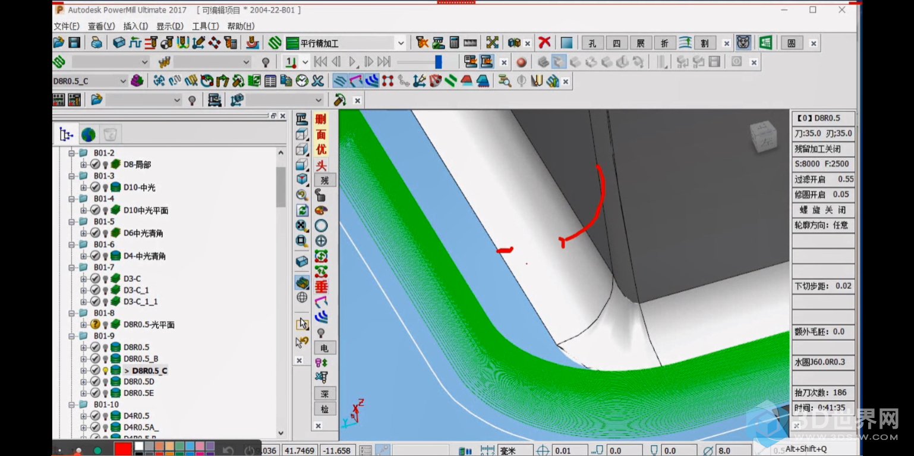Click the 残 button in the vertical toolbar
This screenshot has width=914, height=456.
point(324,180)
